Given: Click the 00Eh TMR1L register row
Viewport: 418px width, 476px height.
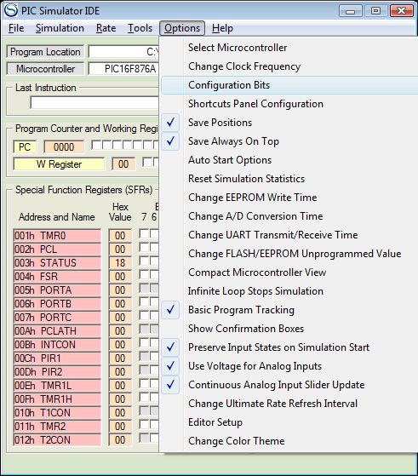Looking at the screenshot, I should coord(57,386).
